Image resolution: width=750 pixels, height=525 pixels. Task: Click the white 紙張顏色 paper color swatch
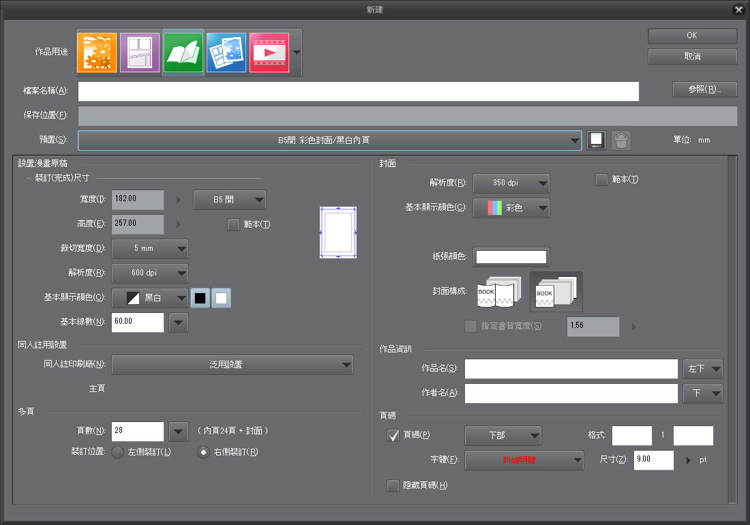(x=511, y=257)
